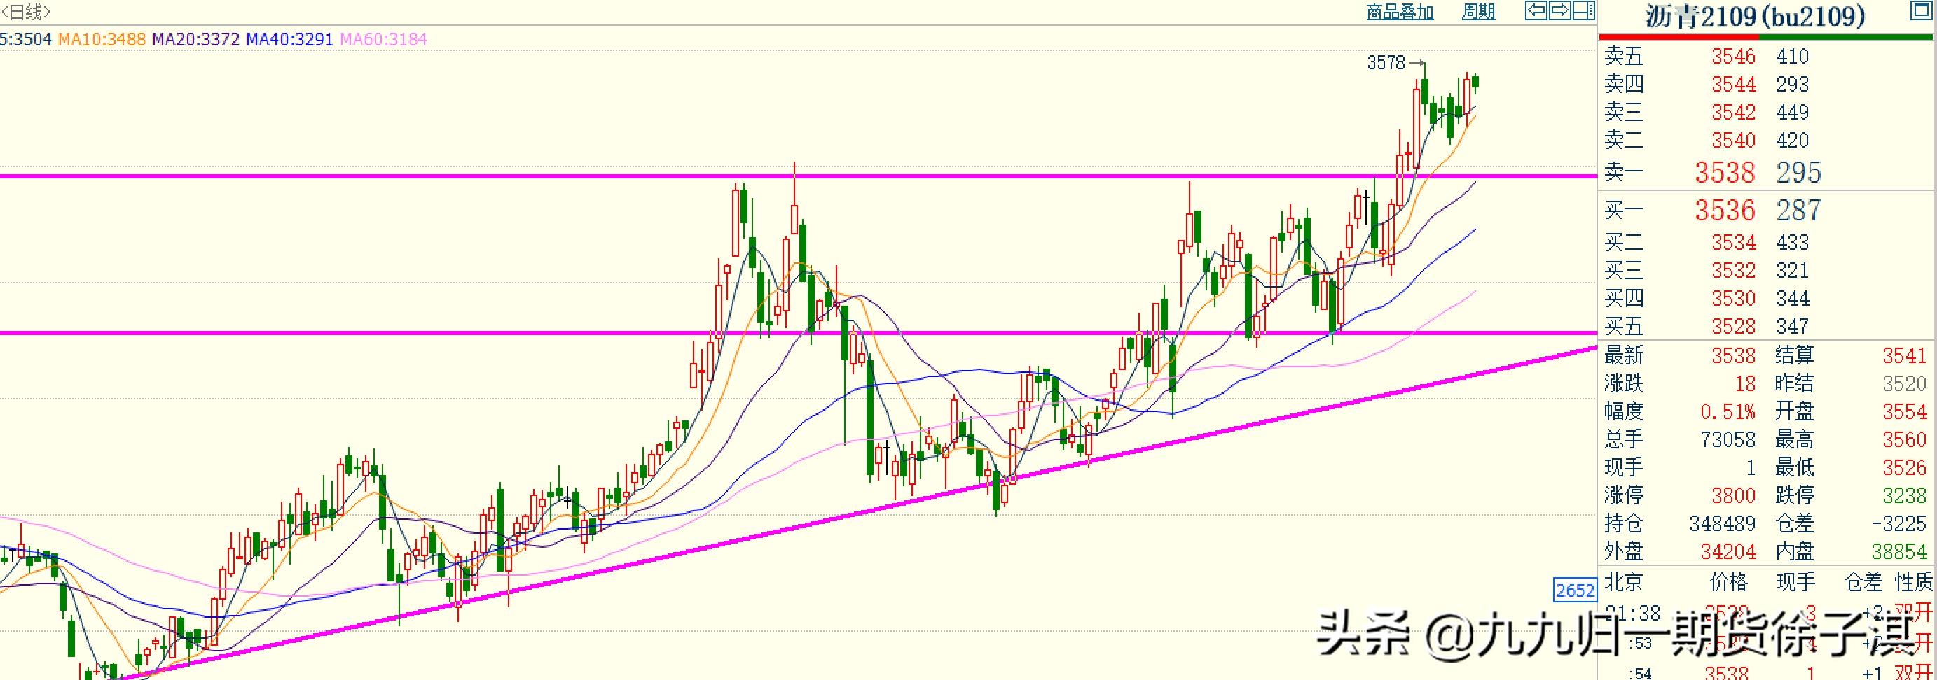This screenshot has width=1937, height=680.
Task: Click the 卖二 price 3540
Action: click(1733, 141)
